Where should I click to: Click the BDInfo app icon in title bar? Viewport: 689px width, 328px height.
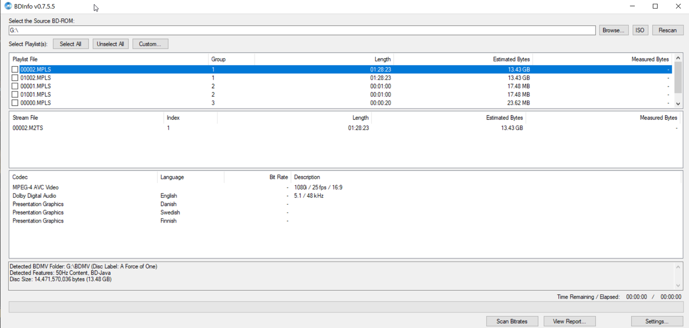pos(8,6)
